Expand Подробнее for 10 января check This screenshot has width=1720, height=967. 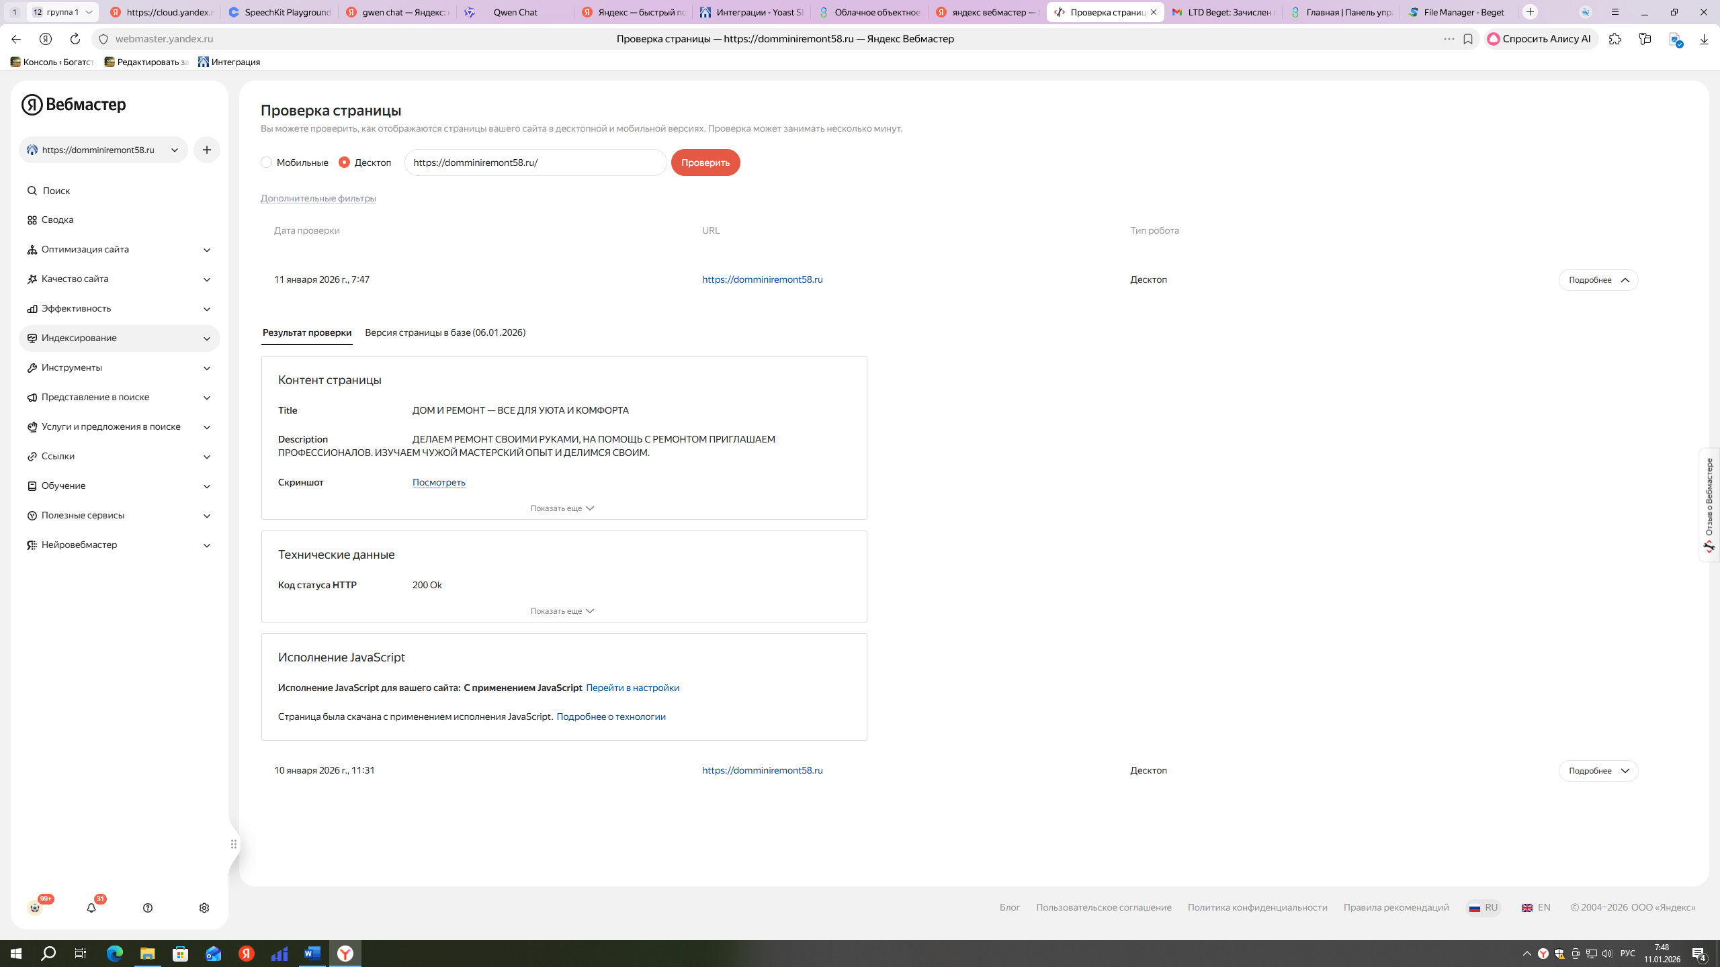click(x=1598, y=771)
